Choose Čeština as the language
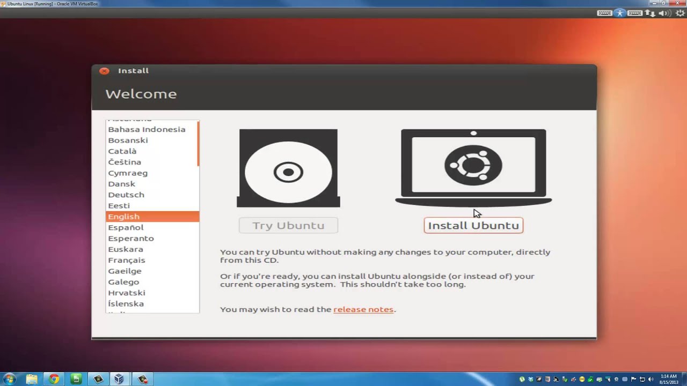687x386 pixels. (x=152, y=162)
